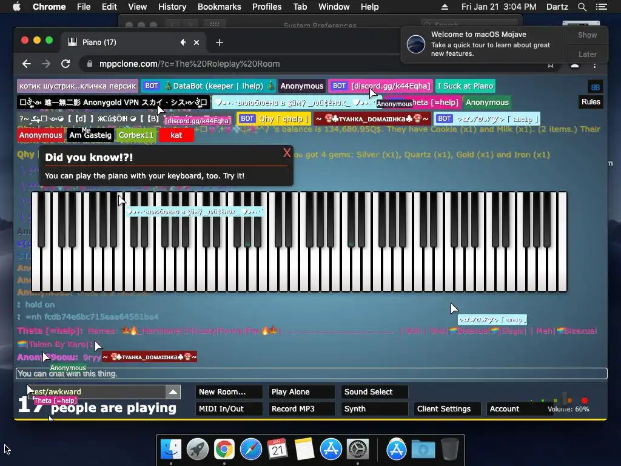This screenshot has width=621, height=466.
Task: Click the eject icon in menu bar
Action: (x=445, y=7)
